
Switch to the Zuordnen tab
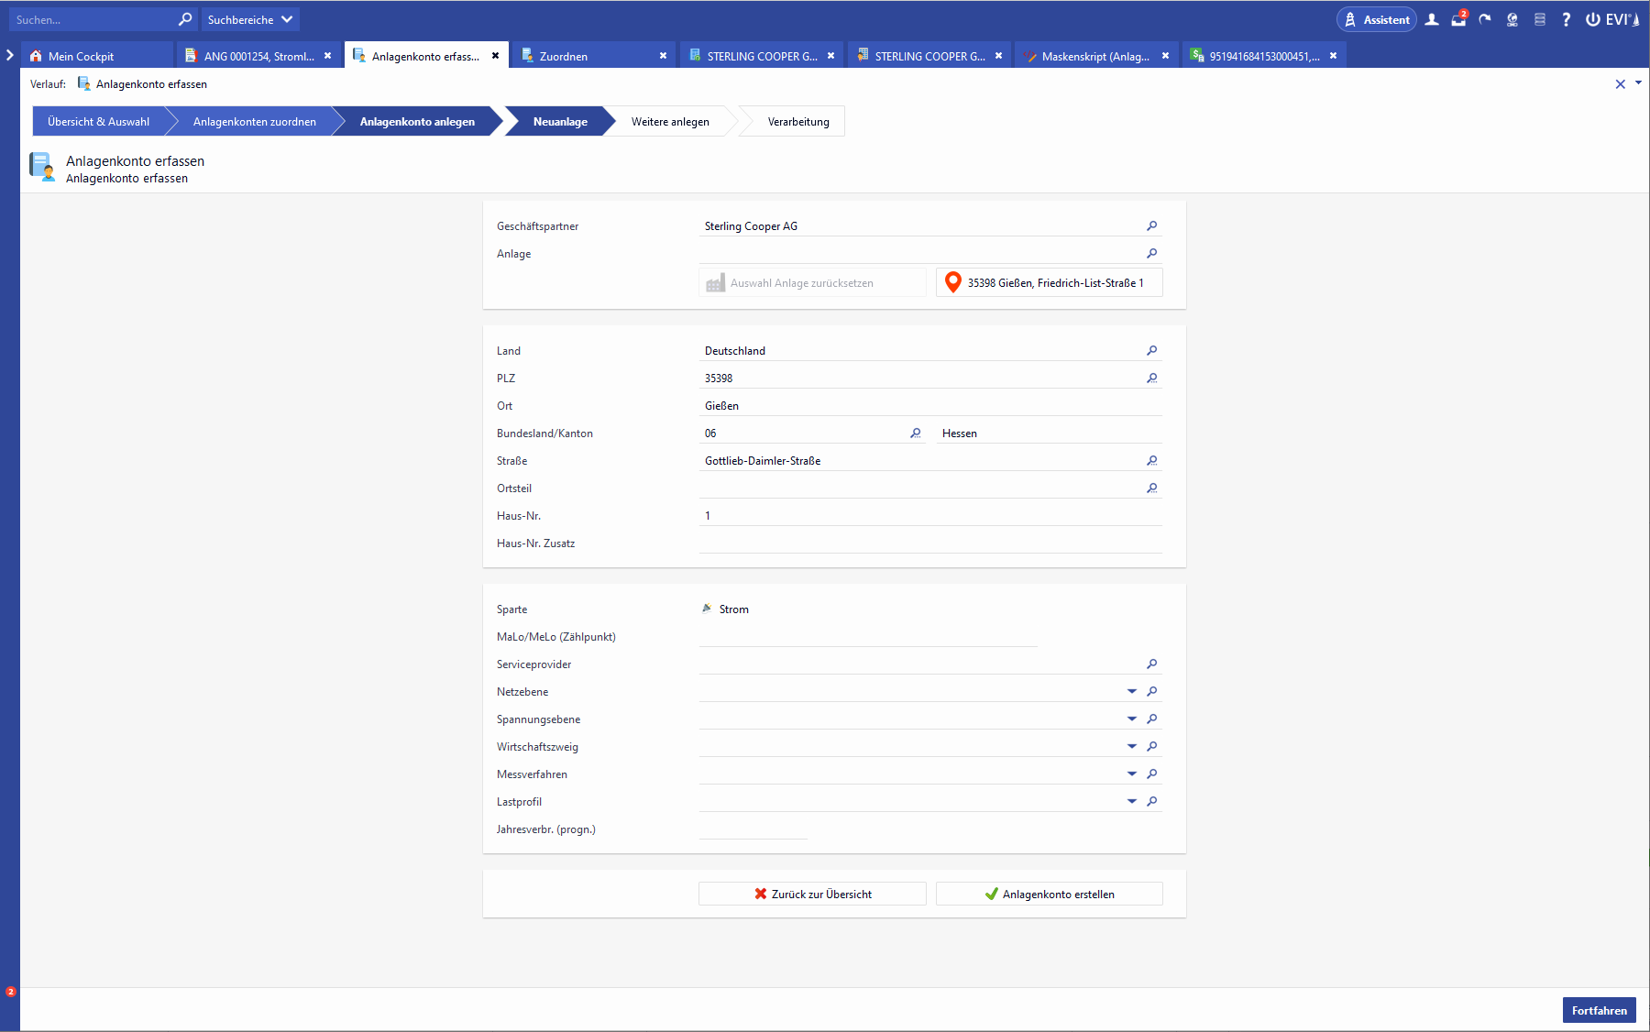pyautogui.click(x=563, y=56)
